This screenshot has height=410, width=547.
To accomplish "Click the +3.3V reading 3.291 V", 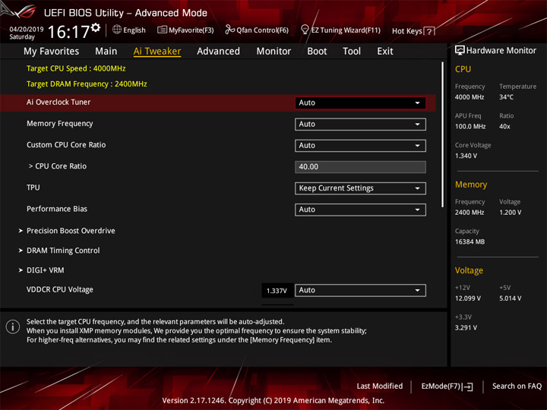I will (466, 328).
